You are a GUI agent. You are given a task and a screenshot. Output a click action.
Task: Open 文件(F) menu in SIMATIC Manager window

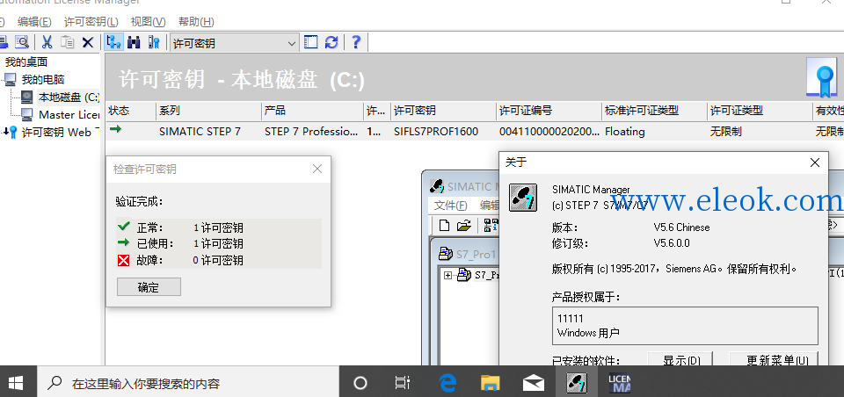click(450, 206)
